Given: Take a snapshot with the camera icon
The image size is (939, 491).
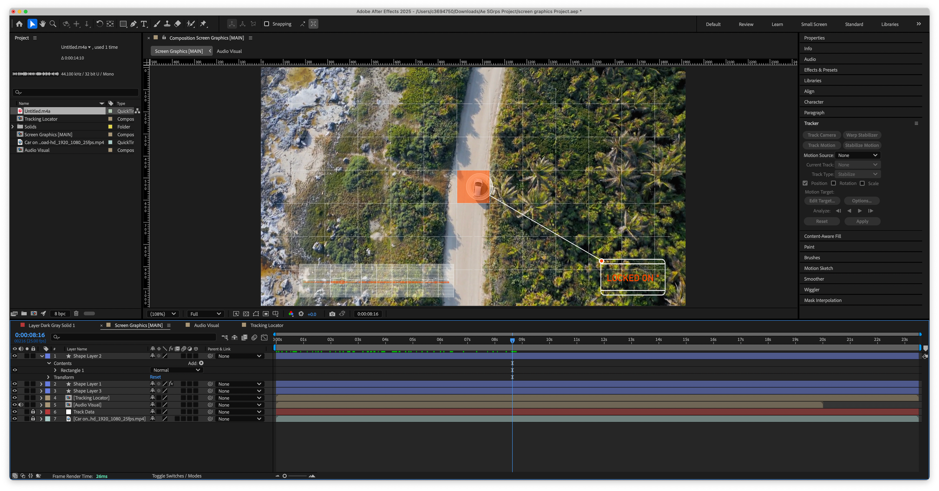Looking at the screenshot, I should tap(332, 314).
